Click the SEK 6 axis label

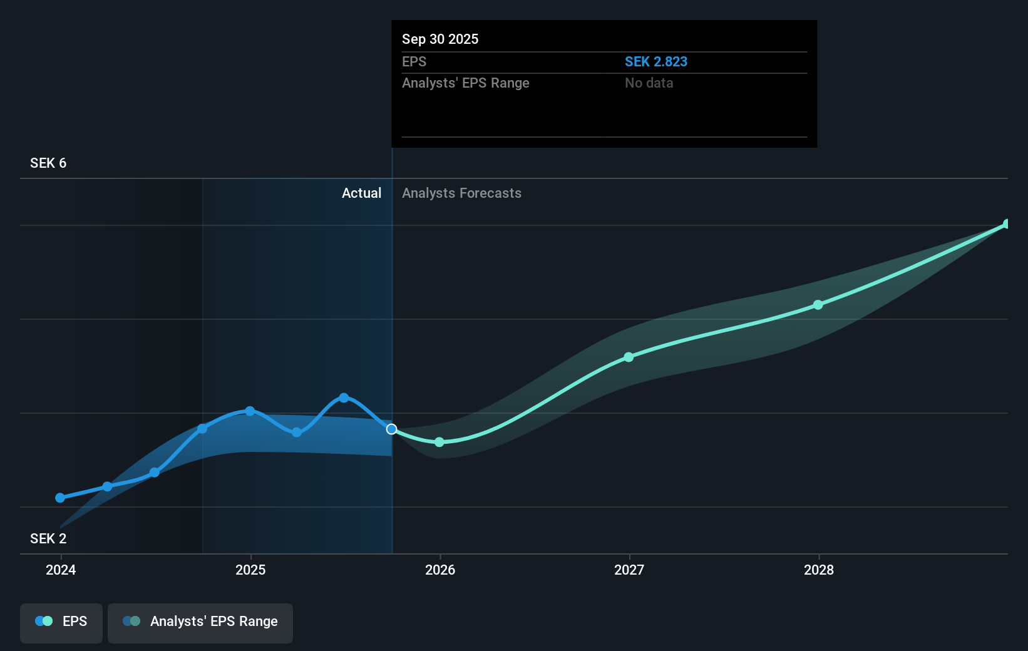point(48,163)
